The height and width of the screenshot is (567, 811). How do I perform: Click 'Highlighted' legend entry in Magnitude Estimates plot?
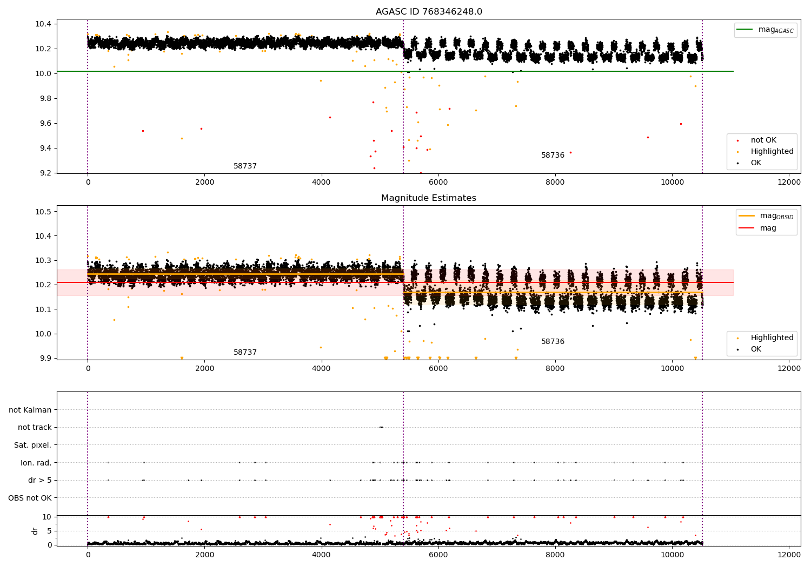772,338
